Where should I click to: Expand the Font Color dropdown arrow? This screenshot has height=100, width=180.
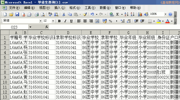click(172, 21)
